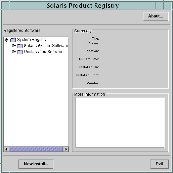Click the System Registry folder icon
The height and width of the screenshot is (173, 173).
point(13,40)
